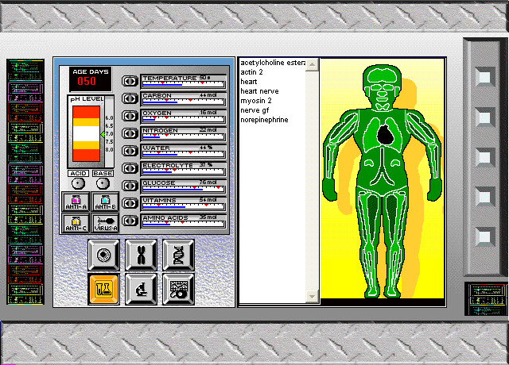Apply the ANTI-C bottle

click(x=76, y=223)
